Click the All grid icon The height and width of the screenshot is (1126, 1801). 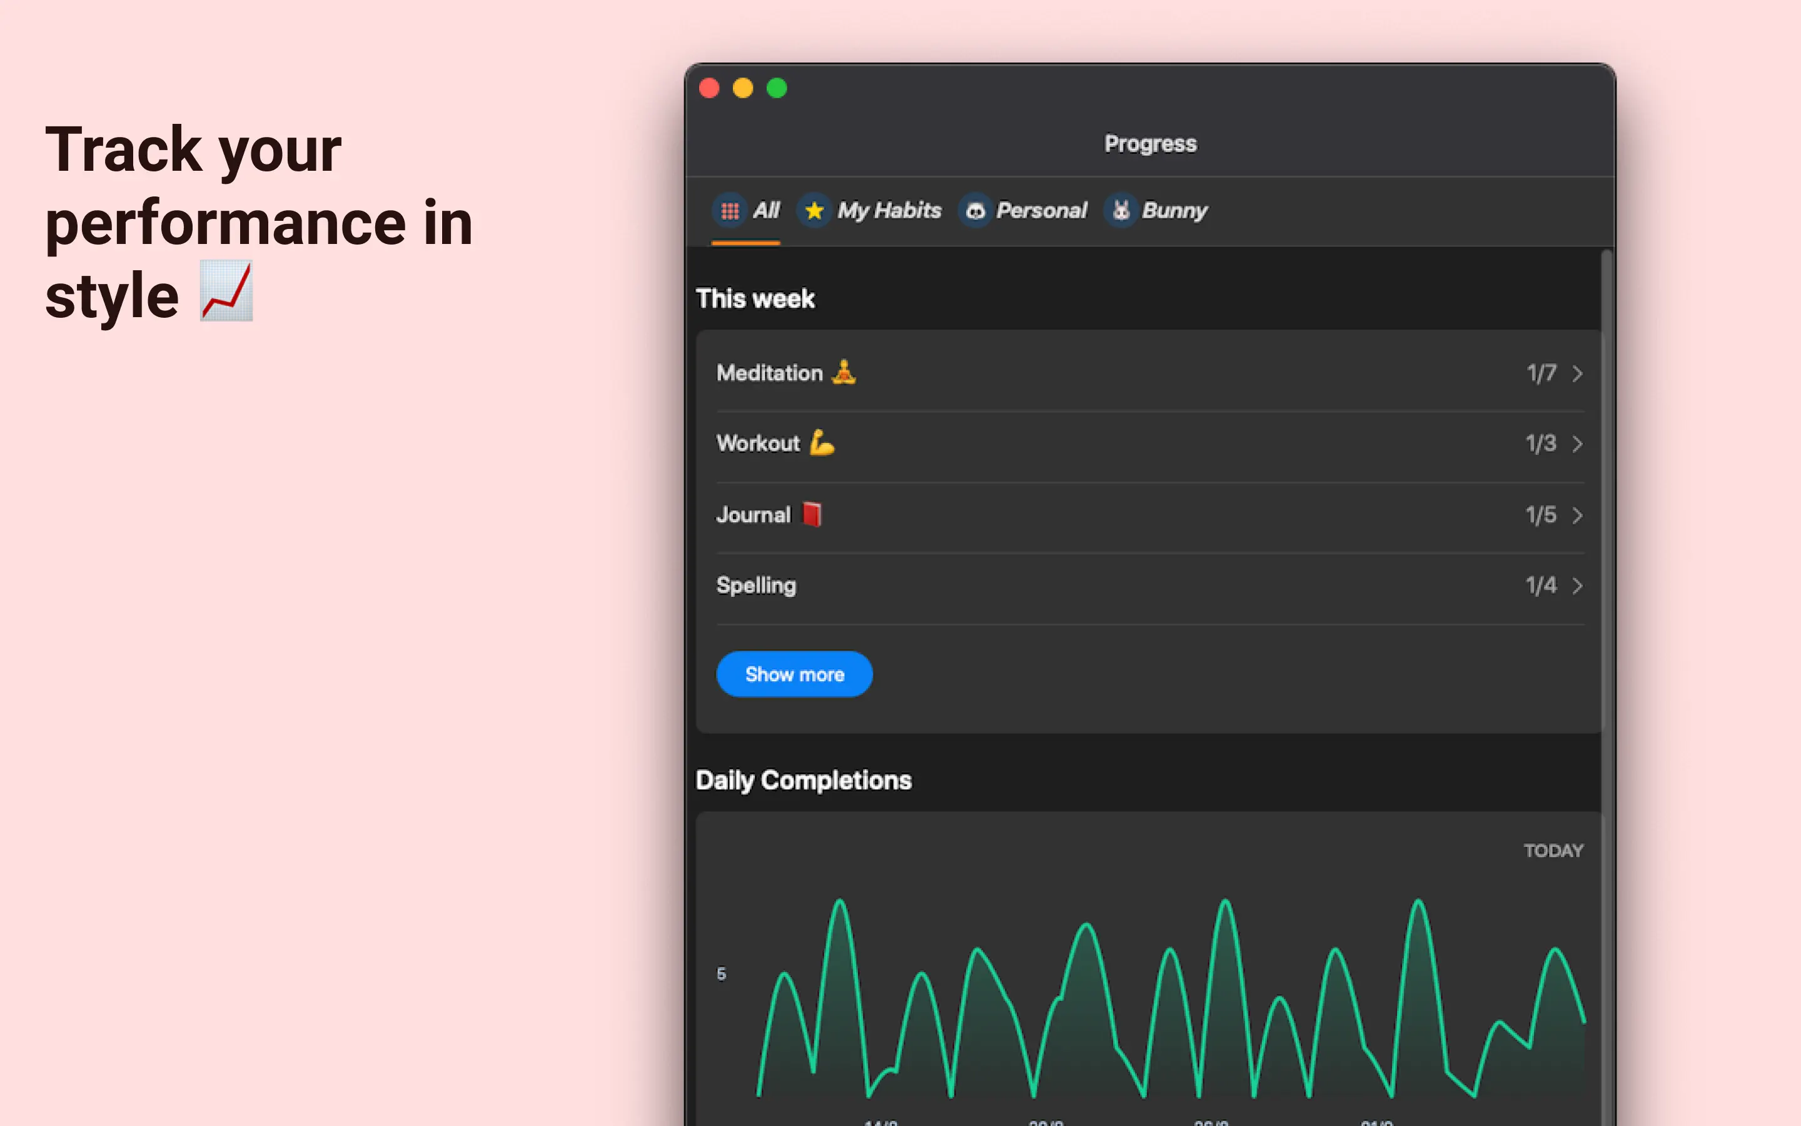point(729,211)
